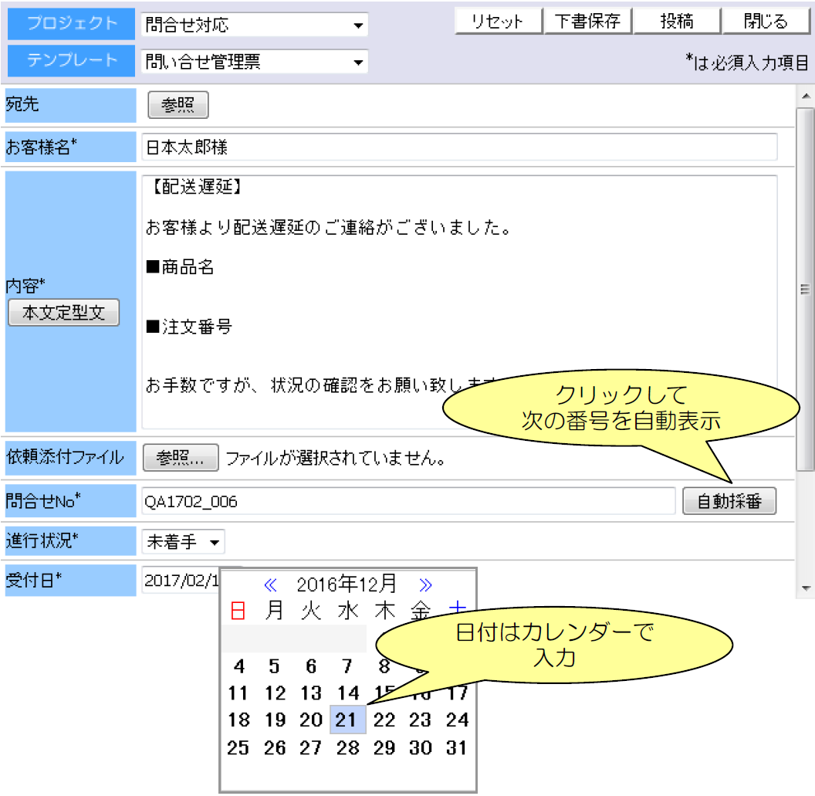The image size is (815, 796).
Task: Go to previous month with « arrow
Action: [x=270, y=585]
